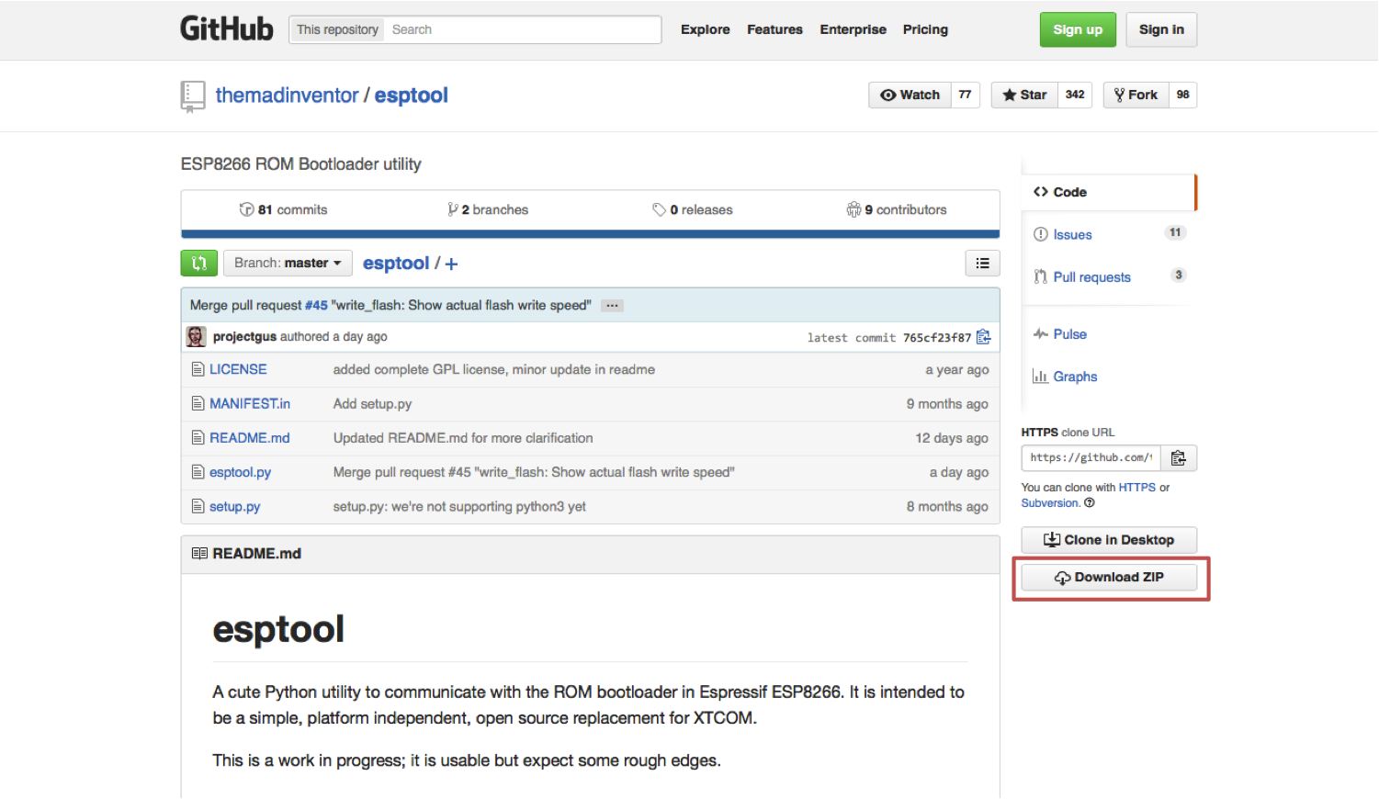Click the plus icon to create new file
Screen dimensions: 1379x799
[451, 264]
